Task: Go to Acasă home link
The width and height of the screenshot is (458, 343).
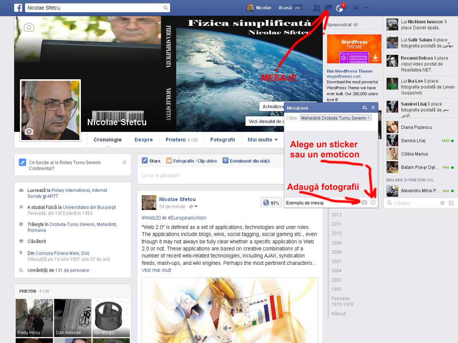Action: click(285, 8)
